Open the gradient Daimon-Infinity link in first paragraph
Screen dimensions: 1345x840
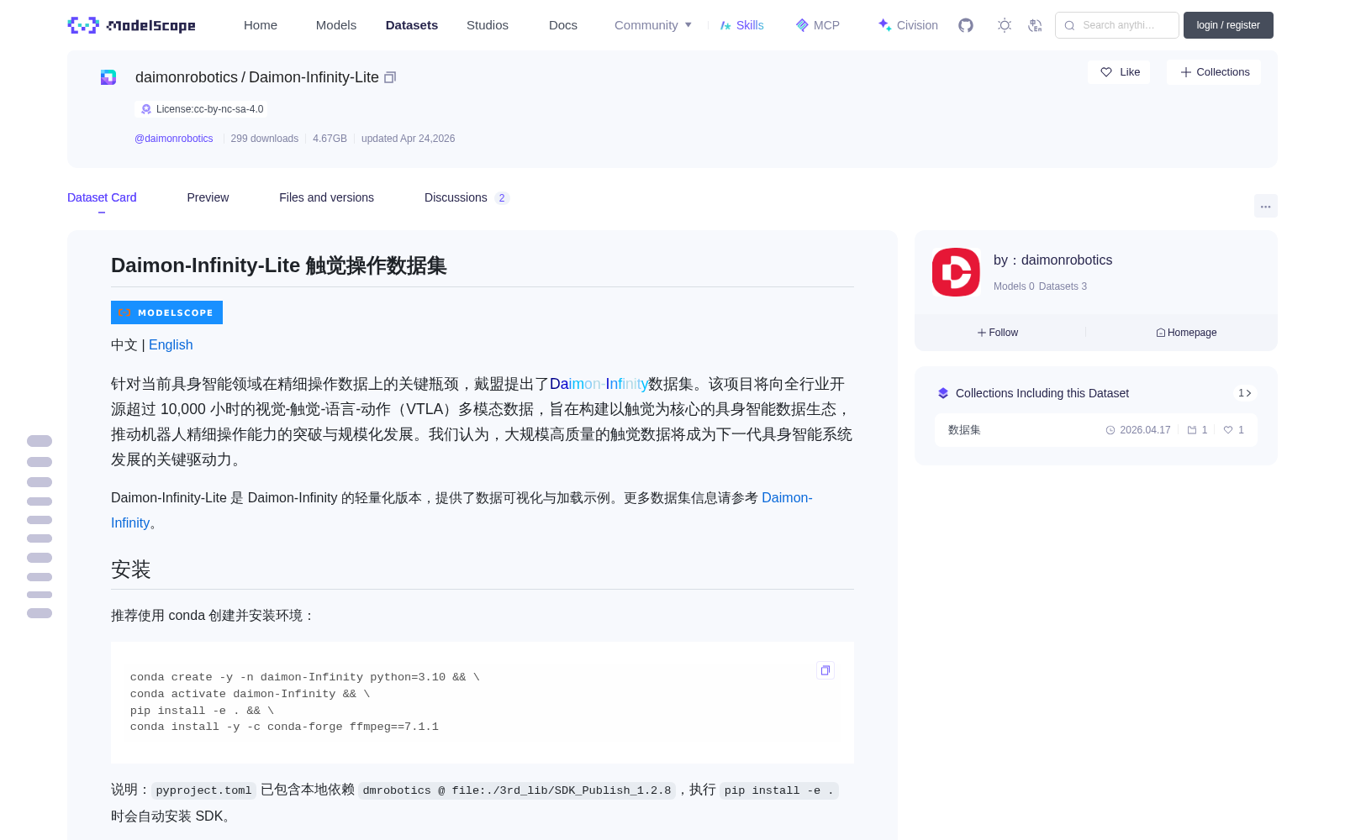(599, 384)
